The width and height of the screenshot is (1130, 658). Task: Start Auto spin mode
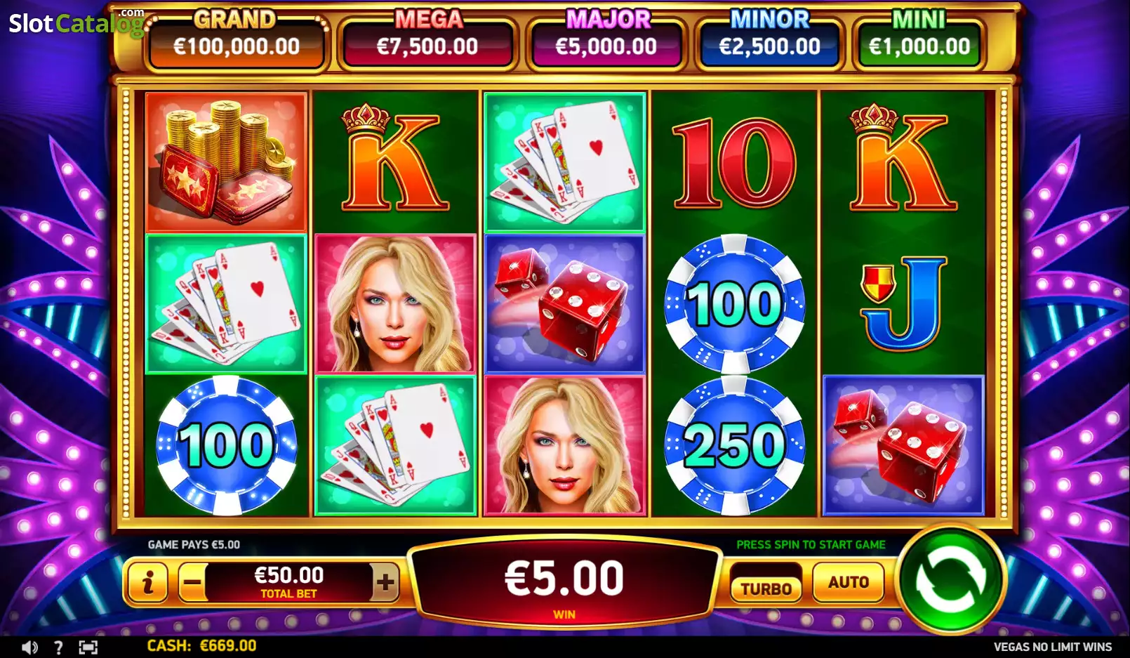(849, 582)
